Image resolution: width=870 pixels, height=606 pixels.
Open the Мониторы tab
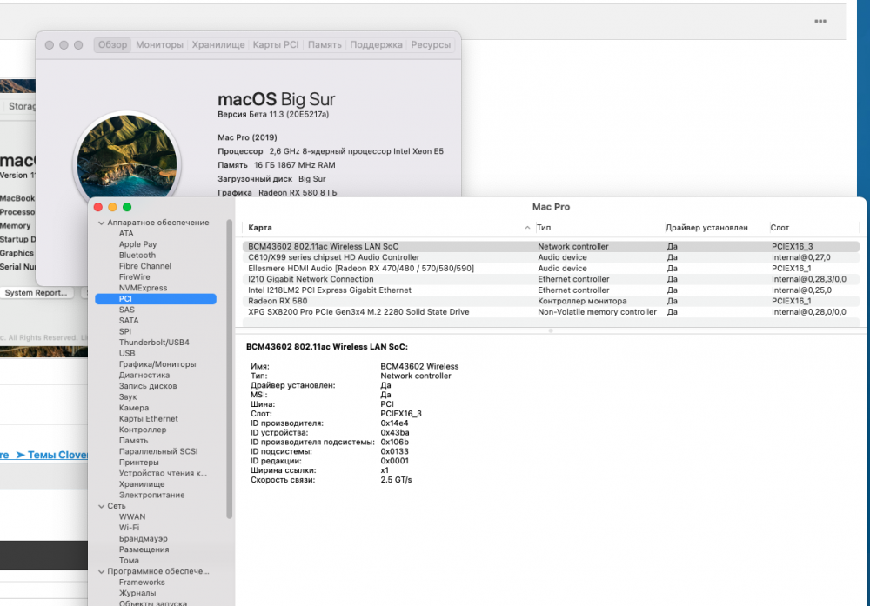pyautogui.click(x=159, y=45)
